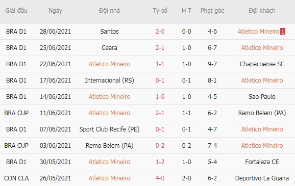Screen dimensions: 295x186
Task: Open Fortaleza CE team link
Action: point(262,162)
